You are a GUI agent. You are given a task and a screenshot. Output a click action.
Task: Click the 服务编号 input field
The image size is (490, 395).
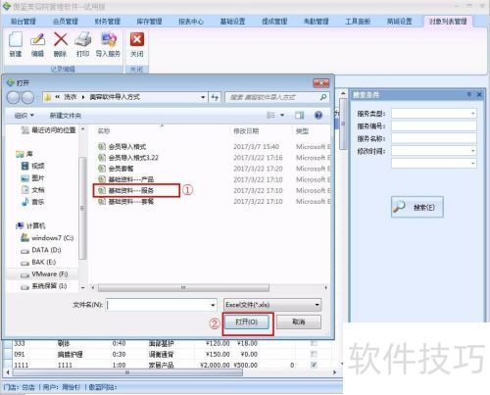(433, 125)
